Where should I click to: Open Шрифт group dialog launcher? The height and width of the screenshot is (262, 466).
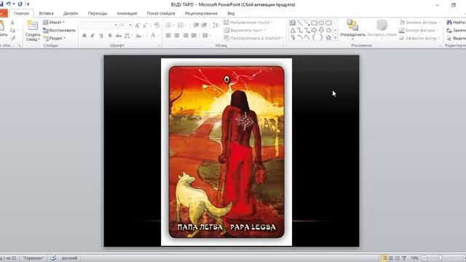[x=159, y=45]
